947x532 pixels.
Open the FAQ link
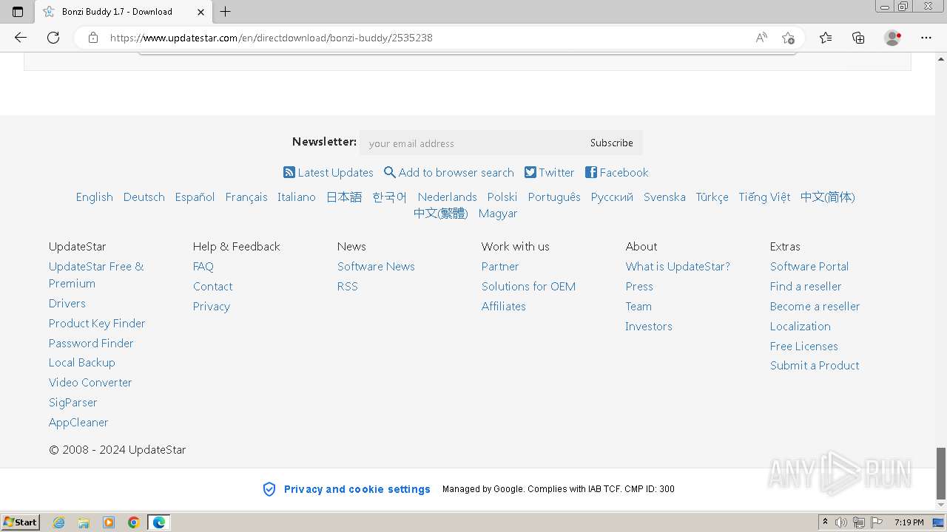coord(203,266)
